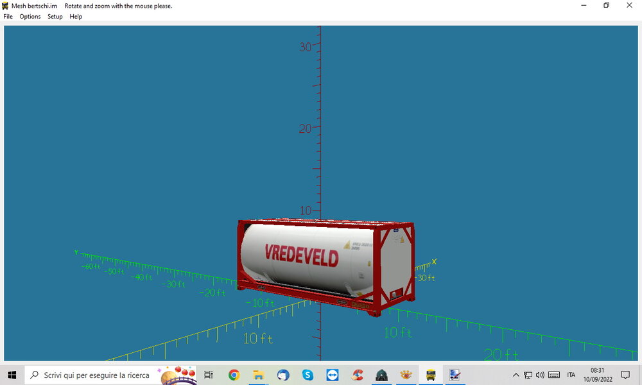Open the Windows Start menu

click(12, 375)
